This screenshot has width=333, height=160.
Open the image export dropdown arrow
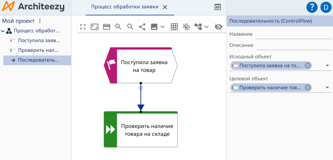163,27
